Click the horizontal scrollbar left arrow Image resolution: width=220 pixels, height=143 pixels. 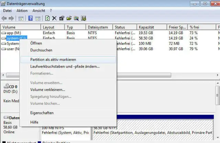click(3, 75)
